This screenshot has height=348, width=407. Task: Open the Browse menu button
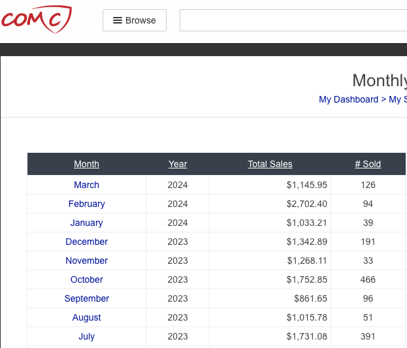(x=135, y=20)
